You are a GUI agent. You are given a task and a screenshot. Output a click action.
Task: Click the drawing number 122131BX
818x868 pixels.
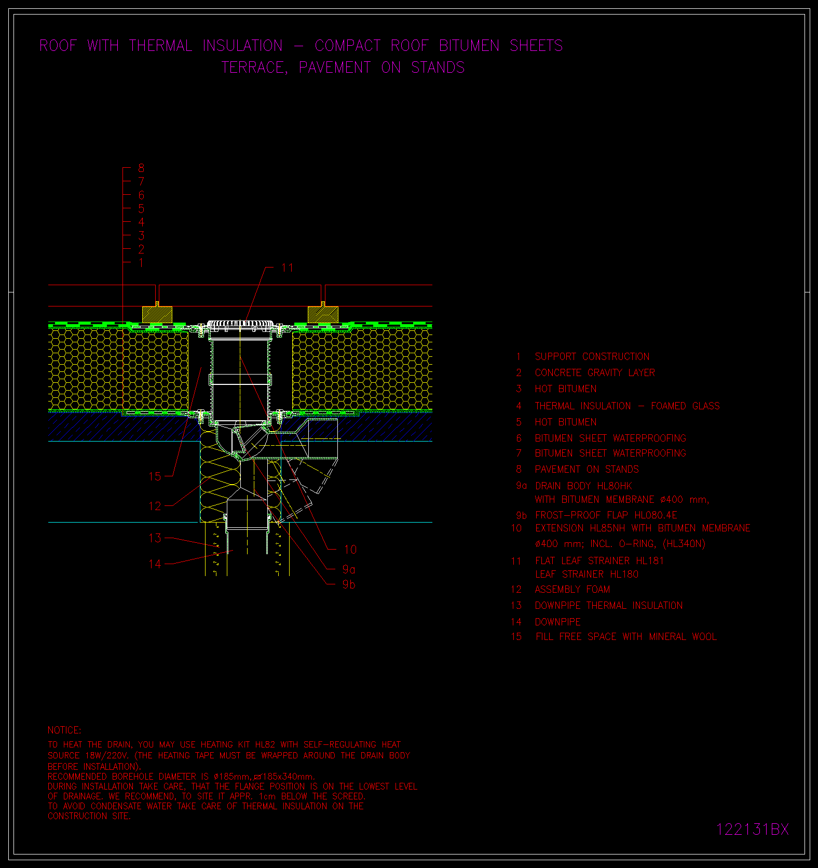(x=753, y=830)
